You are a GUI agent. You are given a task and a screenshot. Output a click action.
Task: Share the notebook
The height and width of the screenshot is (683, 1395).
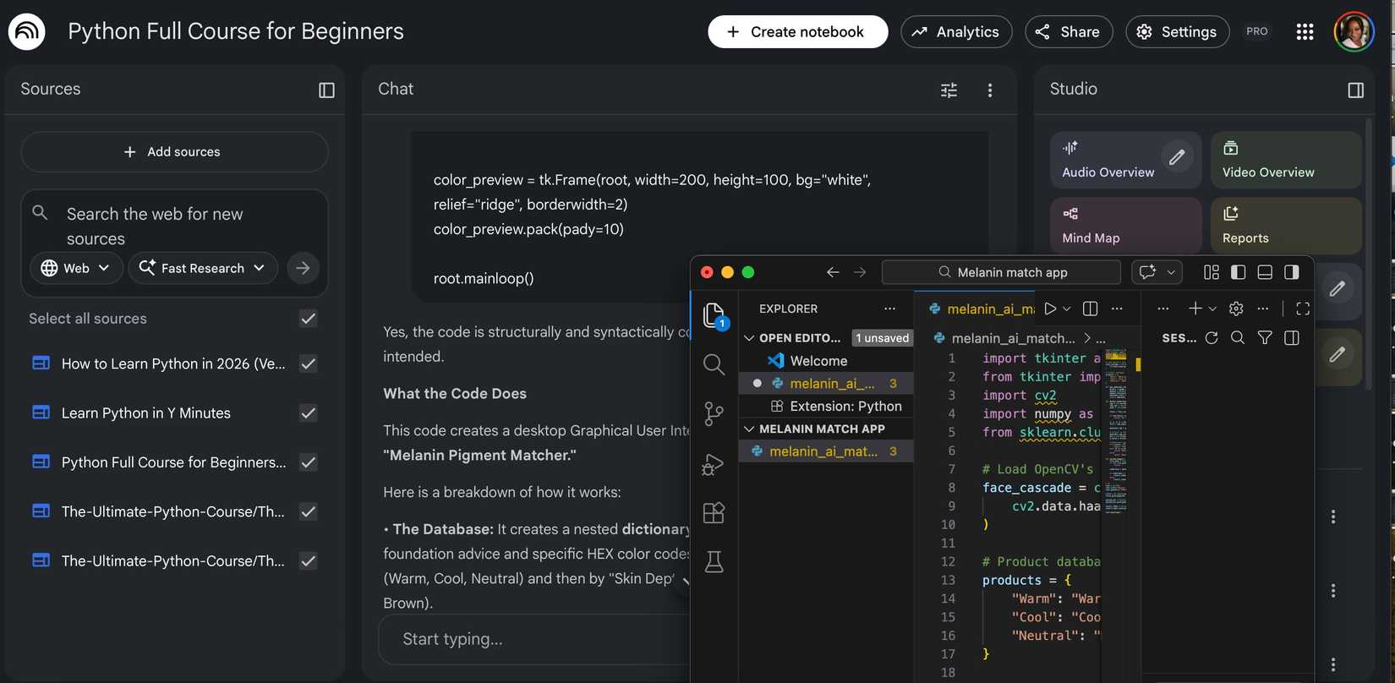[x=1069, y=31]
